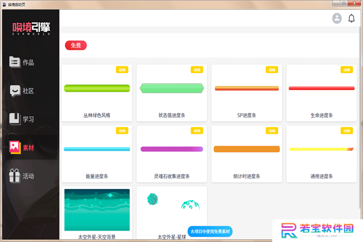Click the 动画 tag on 通用进度条 card

click(347, 131)
